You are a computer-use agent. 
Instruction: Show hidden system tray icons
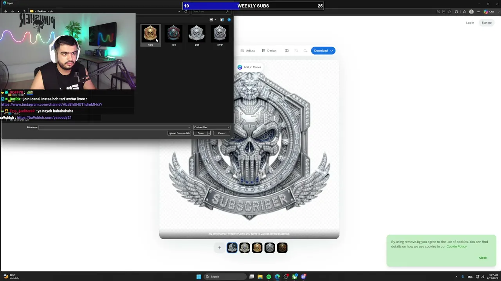(456, 277)
